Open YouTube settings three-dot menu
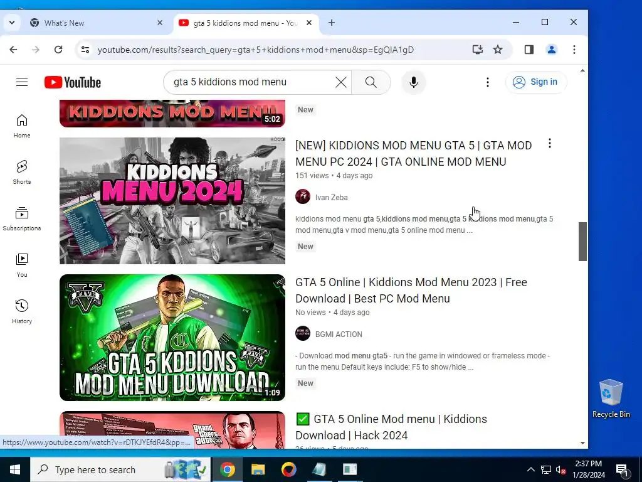642x482 pixels. pyautogui.click(x=488, y=82)
